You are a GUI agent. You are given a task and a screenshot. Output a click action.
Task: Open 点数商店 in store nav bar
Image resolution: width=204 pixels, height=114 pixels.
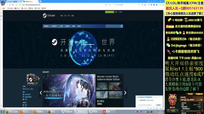click(x=67, y=26)
